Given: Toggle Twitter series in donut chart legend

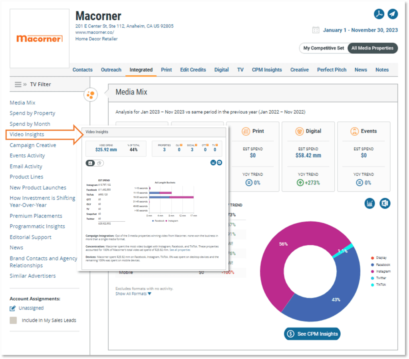Looking at the screenshot, I should [x=379, y=278].
